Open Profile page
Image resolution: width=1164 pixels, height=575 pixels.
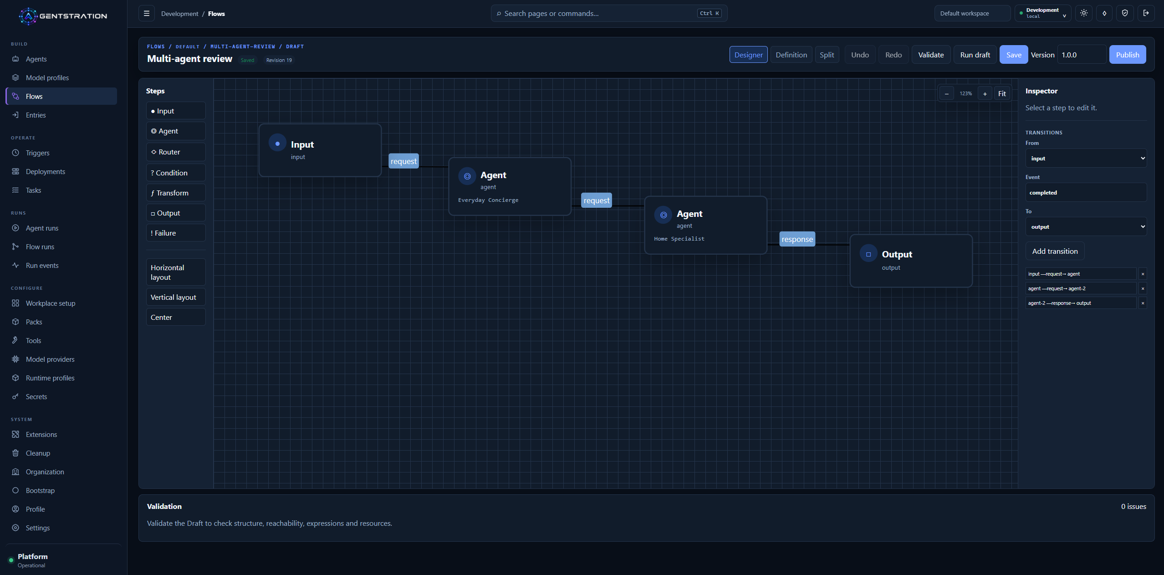[61, 509]
